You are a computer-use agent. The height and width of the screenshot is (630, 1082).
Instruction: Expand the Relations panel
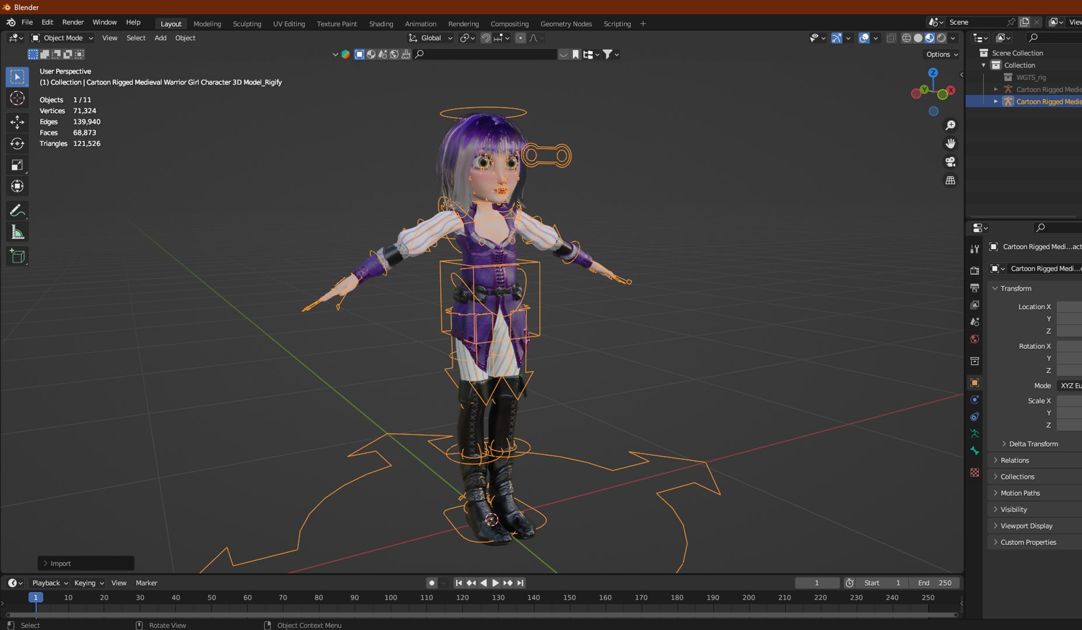click(1034, 460)
